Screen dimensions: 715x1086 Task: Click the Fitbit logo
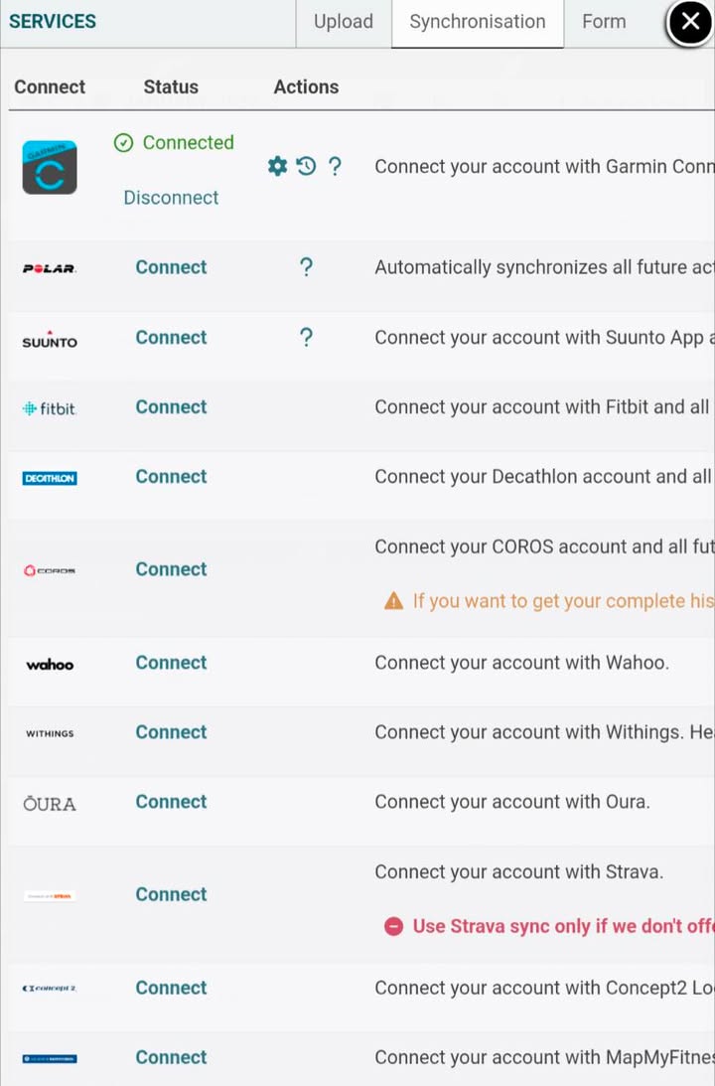tap(50, 408)
